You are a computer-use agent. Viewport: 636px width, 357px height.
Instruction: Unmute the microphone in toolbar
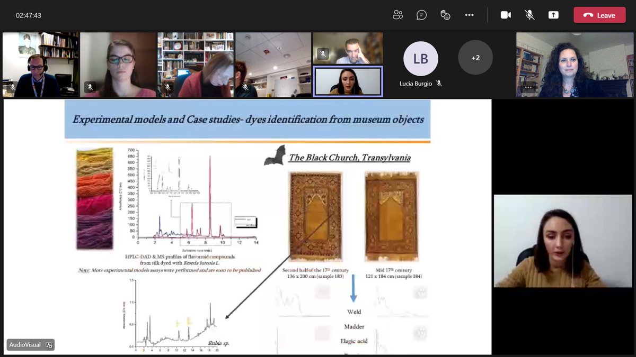pyautogui.click(x=529, y=15)
